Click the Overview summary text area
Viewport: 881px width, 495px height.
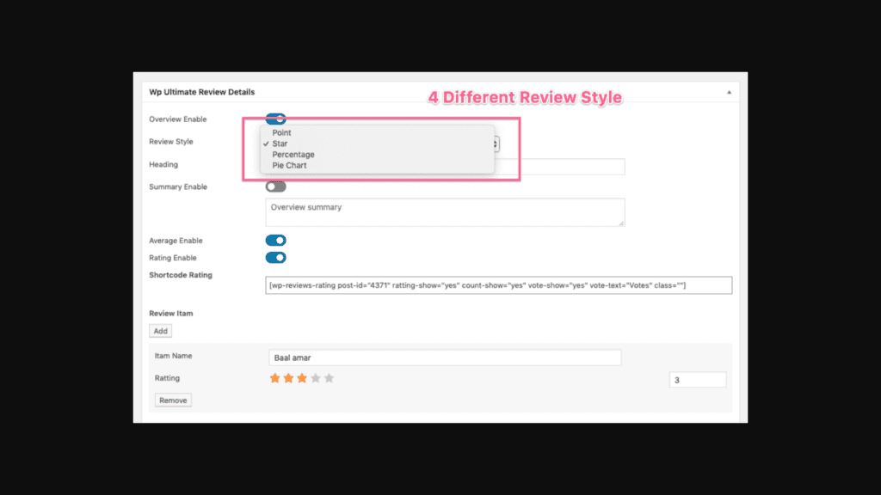[x=445, y=212]
